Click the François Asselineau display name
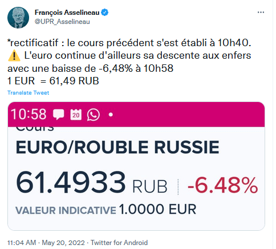 67,13
